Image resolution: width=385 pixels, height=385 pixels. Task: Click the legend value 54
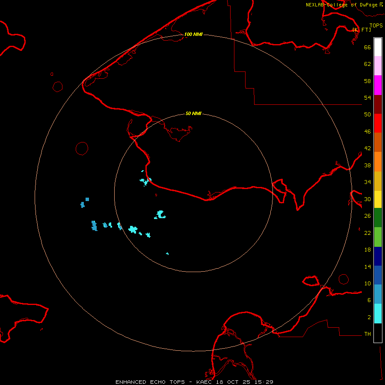tap(367, 98)
